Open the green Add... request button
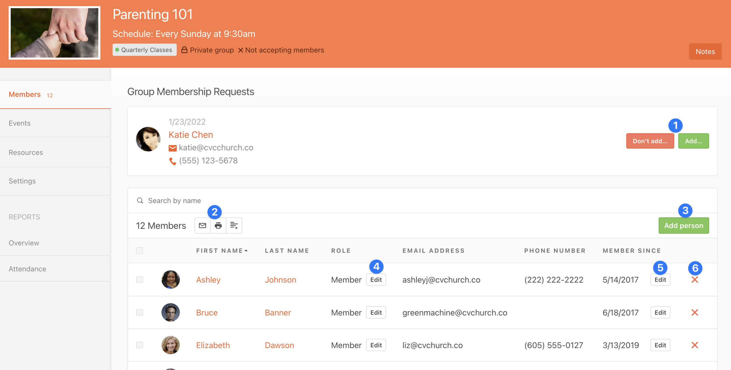The height and width of the screenshot is (370, 731). click(x=693, y=141)
